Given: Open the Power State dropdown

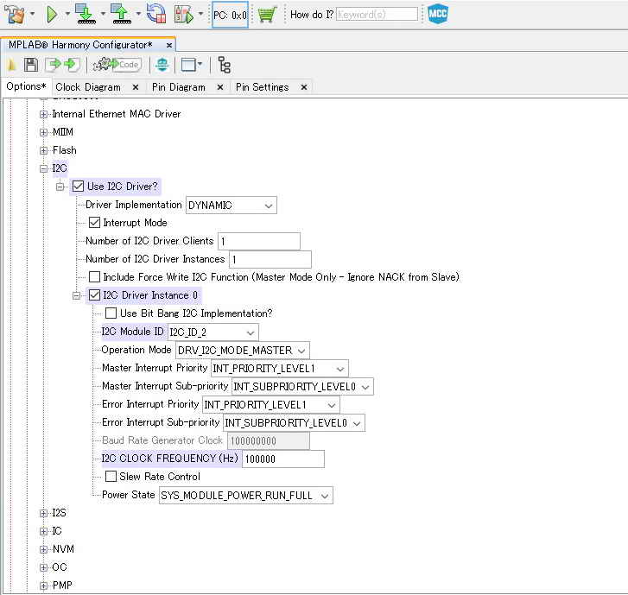Looking at the screenshot, I should (x=246, y=496).
